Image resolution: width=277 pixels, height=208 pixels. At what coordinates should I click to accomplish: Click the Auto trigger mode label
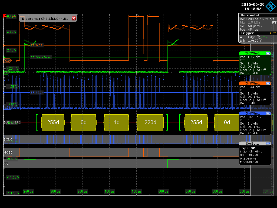273,33
